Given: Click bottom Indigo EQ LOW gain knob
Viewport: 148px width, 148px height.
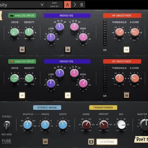Looking at the screenshot, I should (51, 84).
